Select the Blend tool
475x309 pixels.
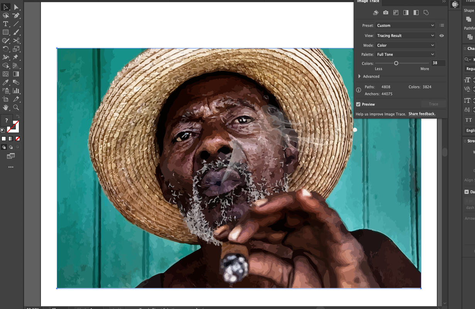[x=16, y=82]
